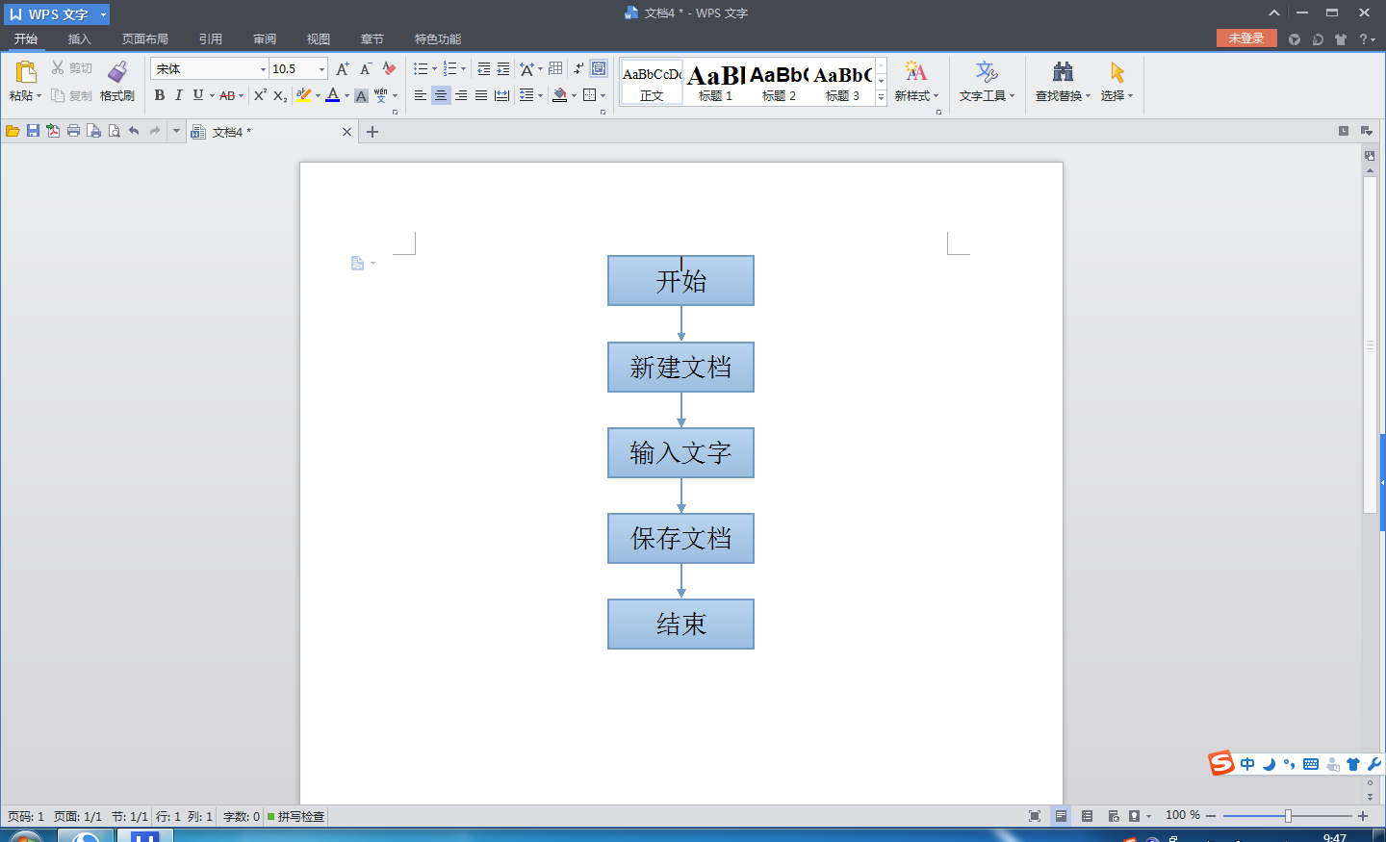Open the 页面布局 (Page Layout) tab
Image resolution: width=1386 pixels, height=842 pixels.
pyautogui.click(x=145, y=39)
